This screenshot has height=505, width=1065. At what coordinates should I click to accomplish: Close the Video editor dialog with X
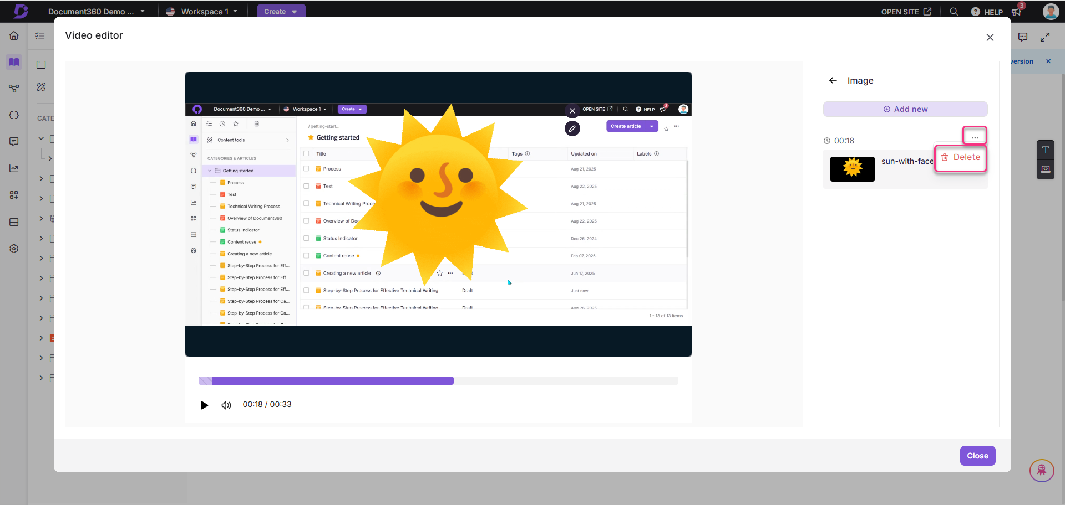(x=990, y=38)
